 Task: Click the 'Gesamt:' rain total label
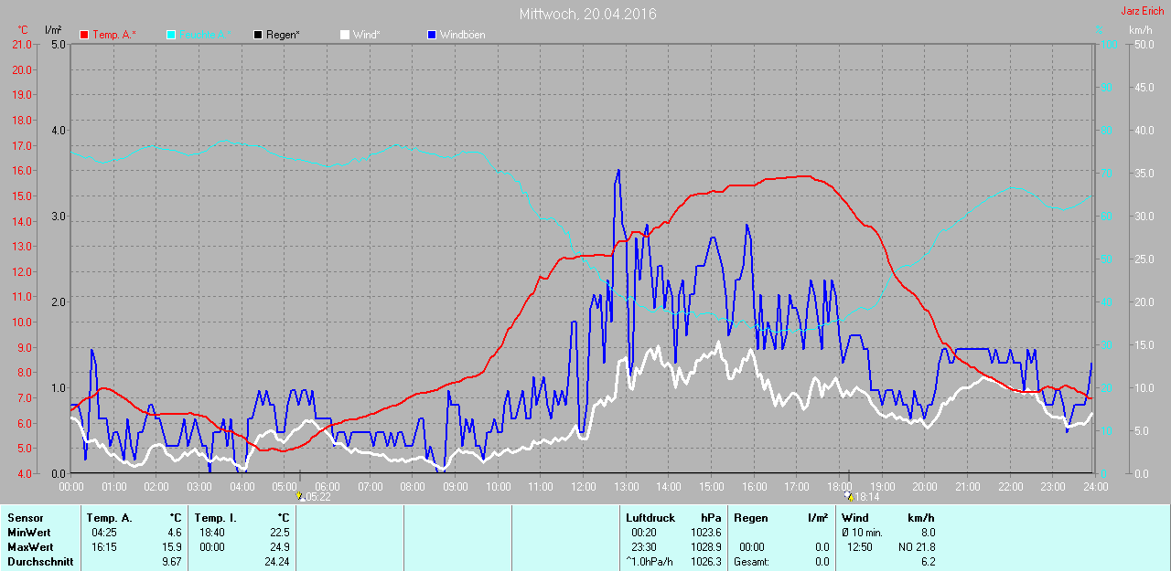pos(751,562)
